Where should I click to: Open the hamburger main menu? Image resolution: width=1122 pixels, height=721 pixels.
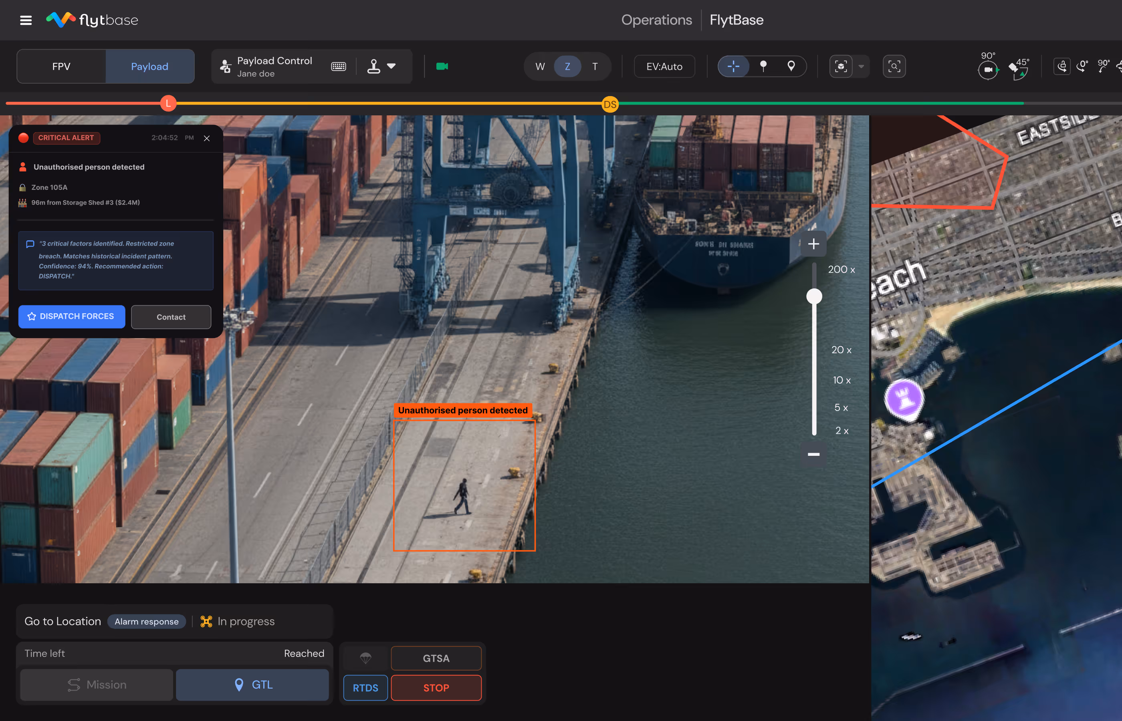[x=26, y=20]
